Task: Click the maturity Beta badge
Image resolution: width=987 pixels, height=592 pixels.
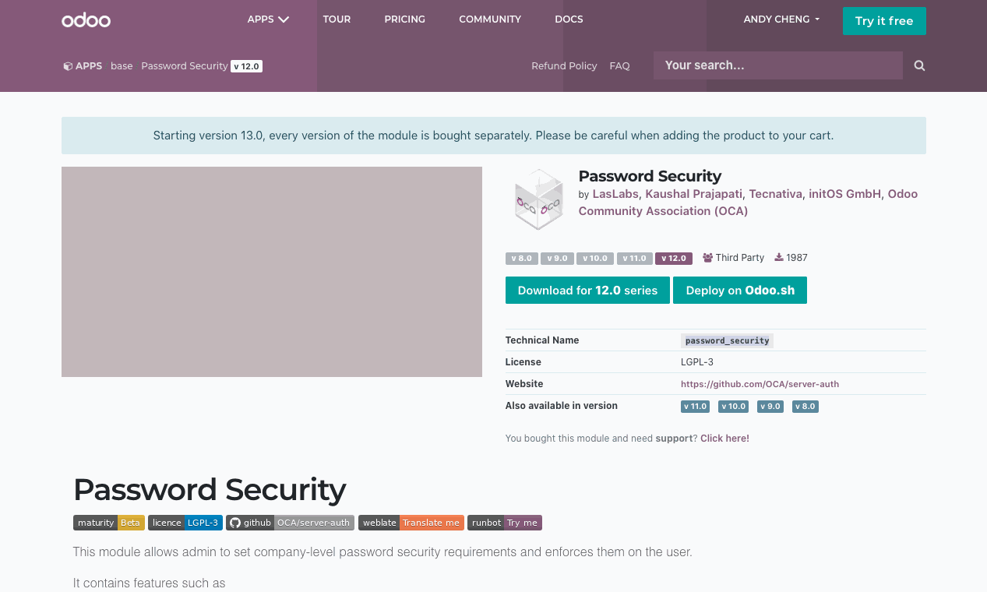Action: 109,523
